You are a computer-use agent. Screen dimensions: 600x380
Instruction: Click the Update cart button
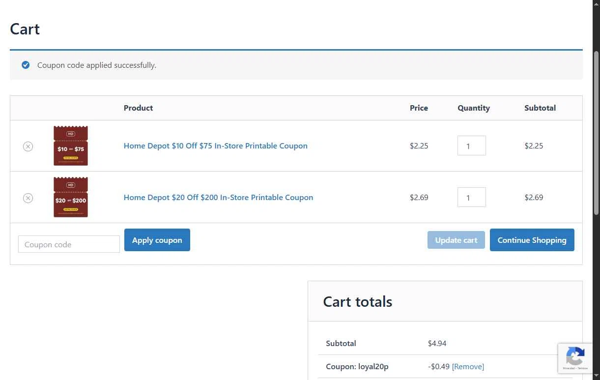coord(456,240)
